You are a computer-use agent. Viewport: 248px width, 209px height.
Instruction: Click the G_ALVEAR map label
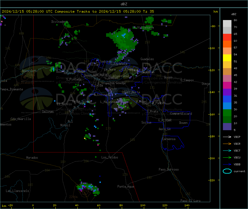pyautogui.click(x=165, y=120)
